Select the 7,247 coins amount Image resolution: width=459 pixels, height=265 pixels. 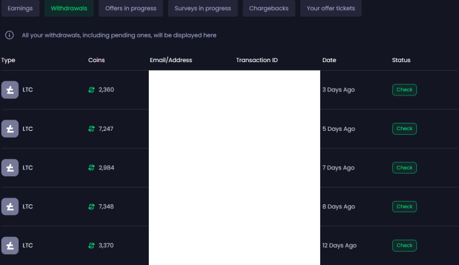pos(106,129)
